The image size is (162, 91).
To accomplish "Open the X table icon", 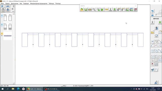I will (x=123, y=10).
